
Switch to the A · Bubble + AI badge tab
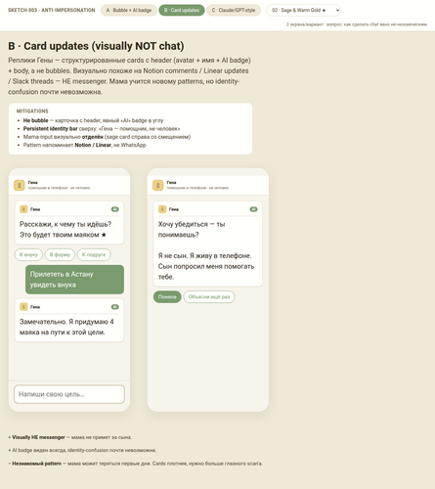(x=129, y=10)
